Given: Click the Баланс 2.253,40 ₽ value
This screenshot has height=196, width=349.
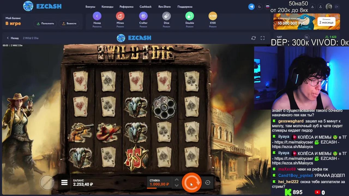Looking at the screenshot, I should click(83, 184).
